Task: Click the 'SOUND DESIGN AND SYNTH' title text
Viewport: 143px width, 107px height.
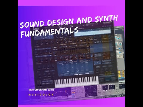Action: tap(69, 22)
